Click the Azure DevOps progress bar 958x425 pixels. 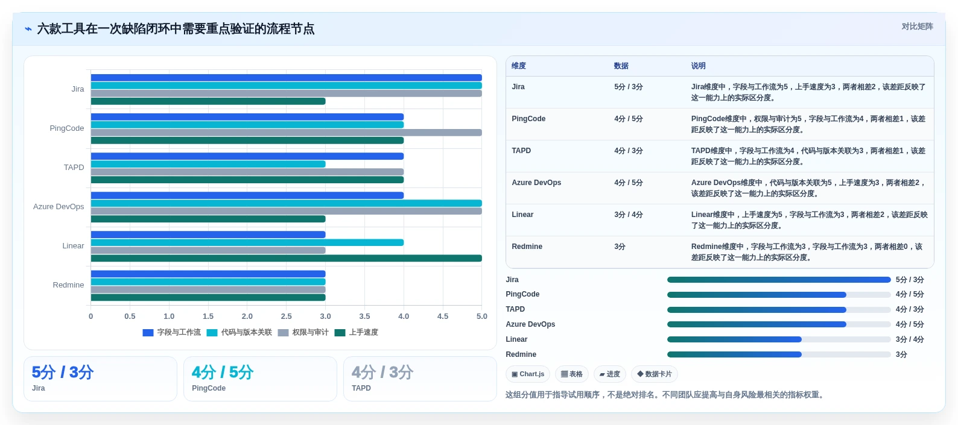click(x=779, y=324)
